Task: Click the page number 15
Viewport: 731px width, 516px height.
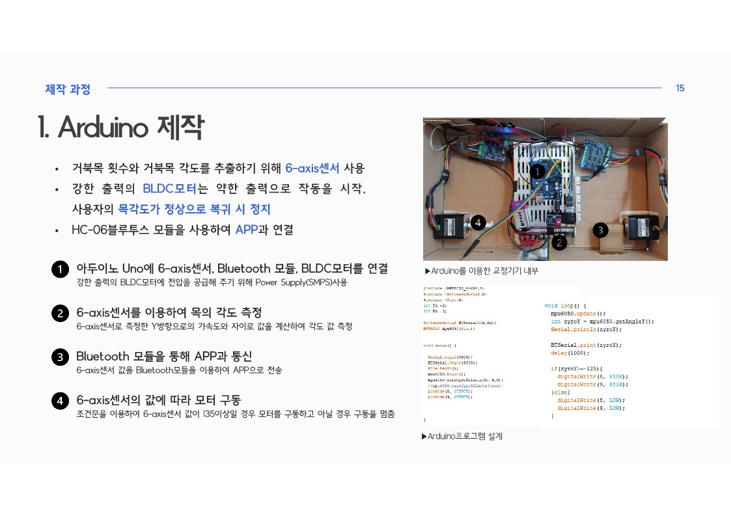Action: [680, 88]
